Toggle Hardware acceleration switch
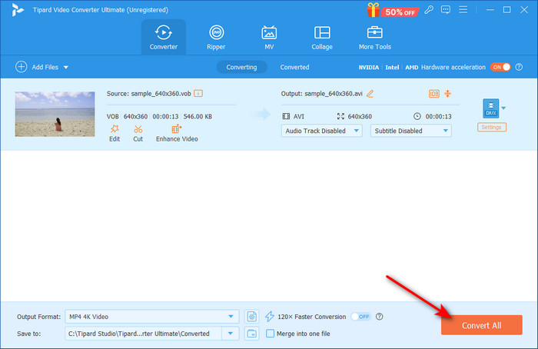Viewport: 538px width, 349px height. pyautogui.click(x=500, y=67)
